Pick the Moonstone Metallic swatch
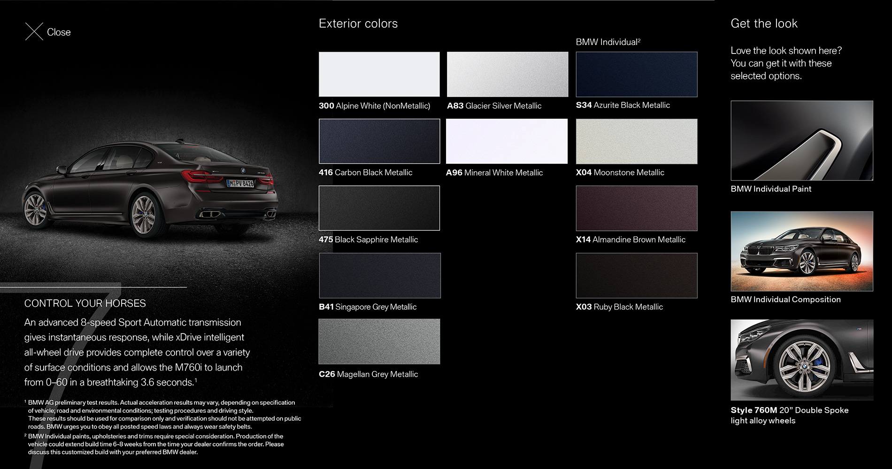Image resolution: width=892 pixels, height=469 pixels. click(x=637, y=141)
